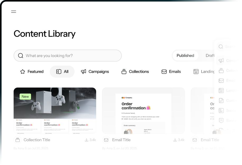The width and height of the screenshot is (242, 165).
Task: Switch to the Draft view
Action: (210, 56)
